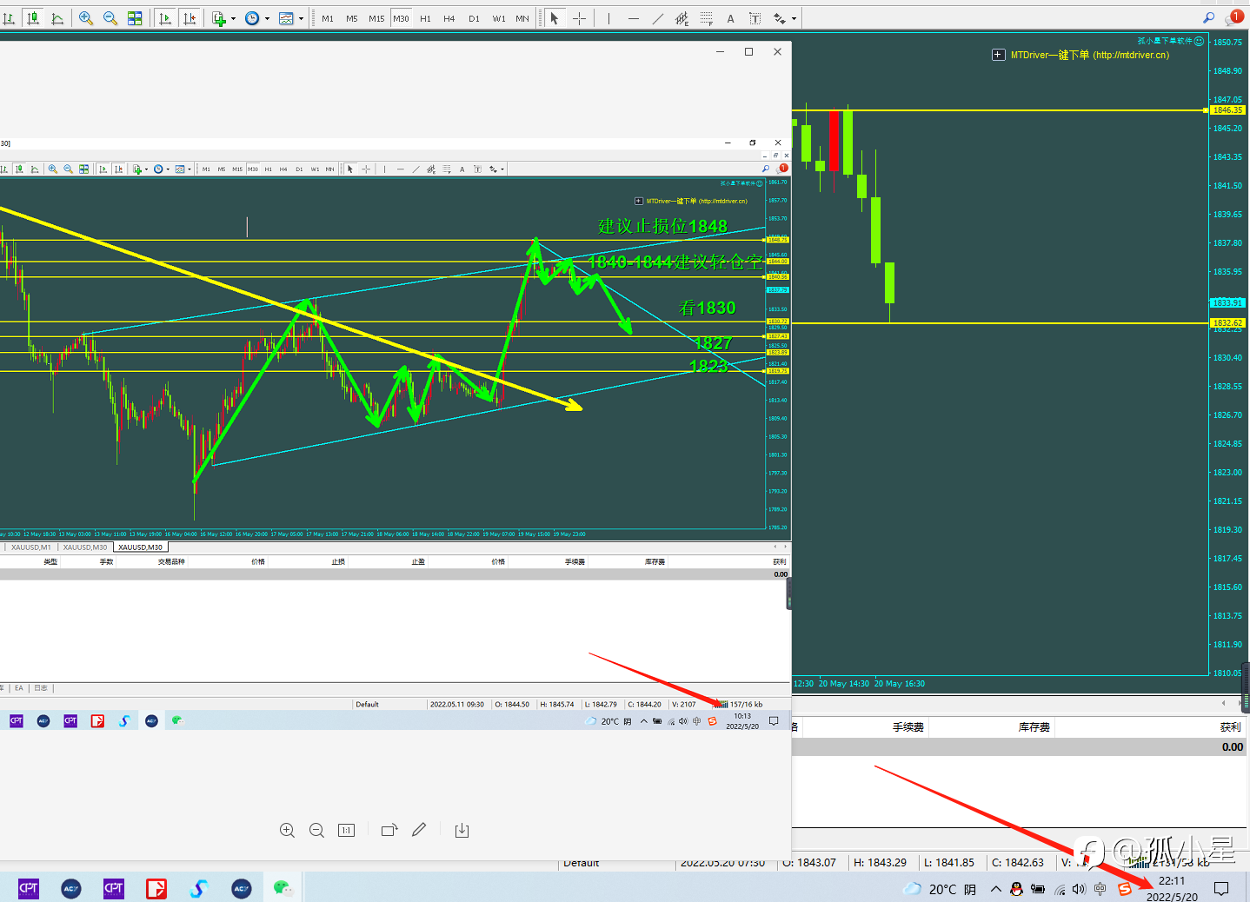The height and width of the screenshot is (902, 1250).
Task: Expand the indicators dropdown arrow
Action: (233, 18)
